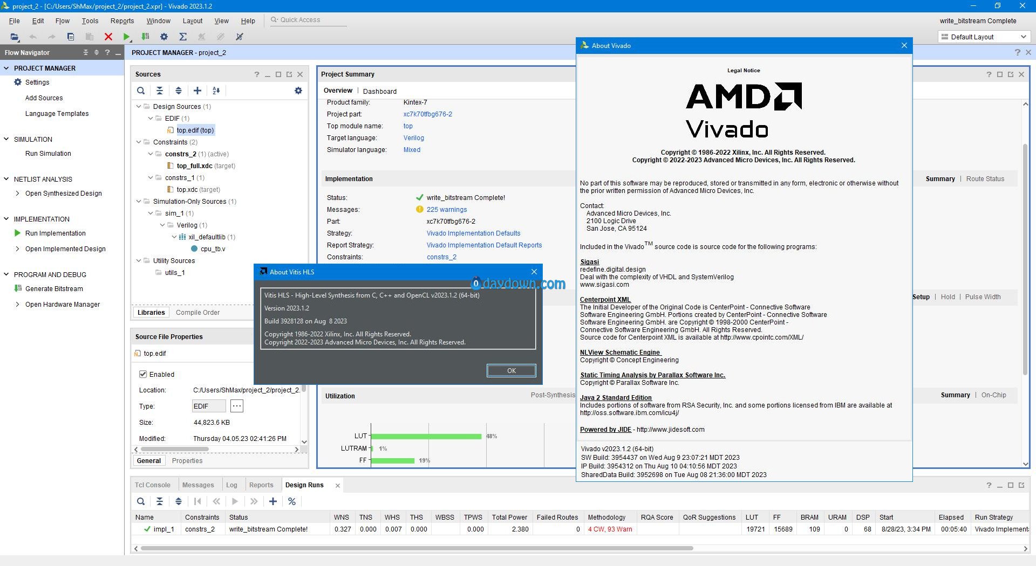Search in the Design Runs toolbar
The width and height of the screenshot is (1036, 566).
141,501
